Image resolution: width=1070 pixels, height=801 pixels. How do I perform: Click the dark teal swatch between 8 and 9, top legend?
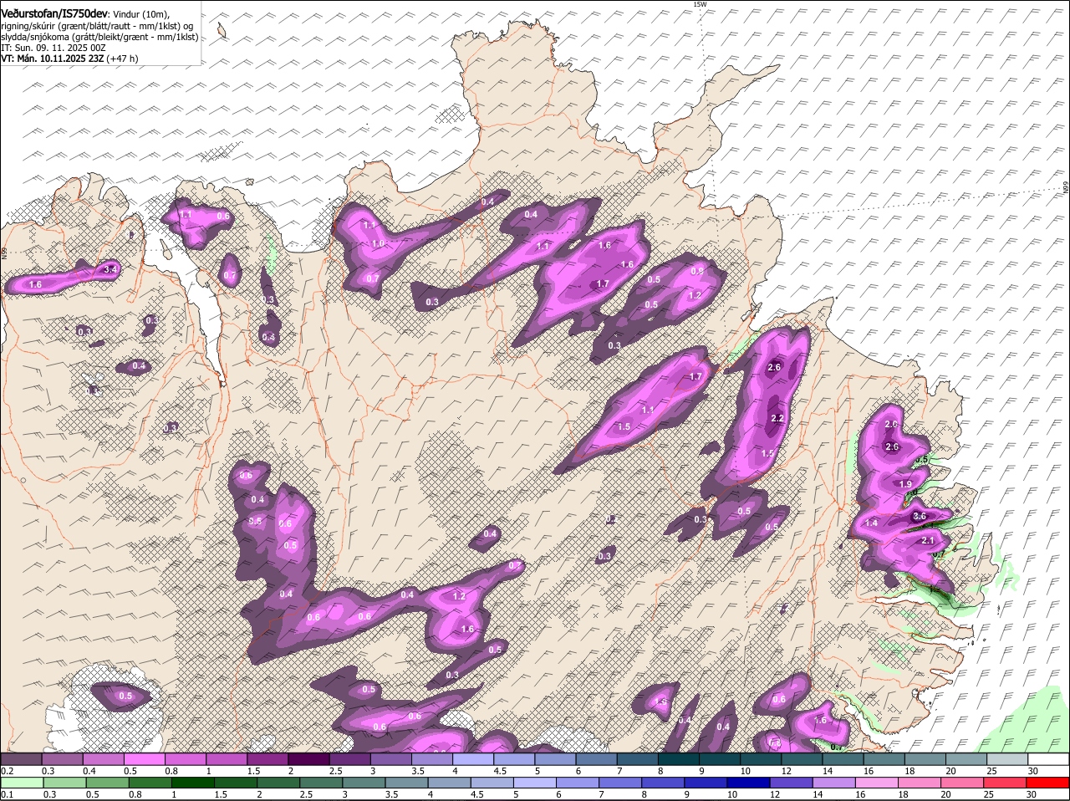click(679, 759)
